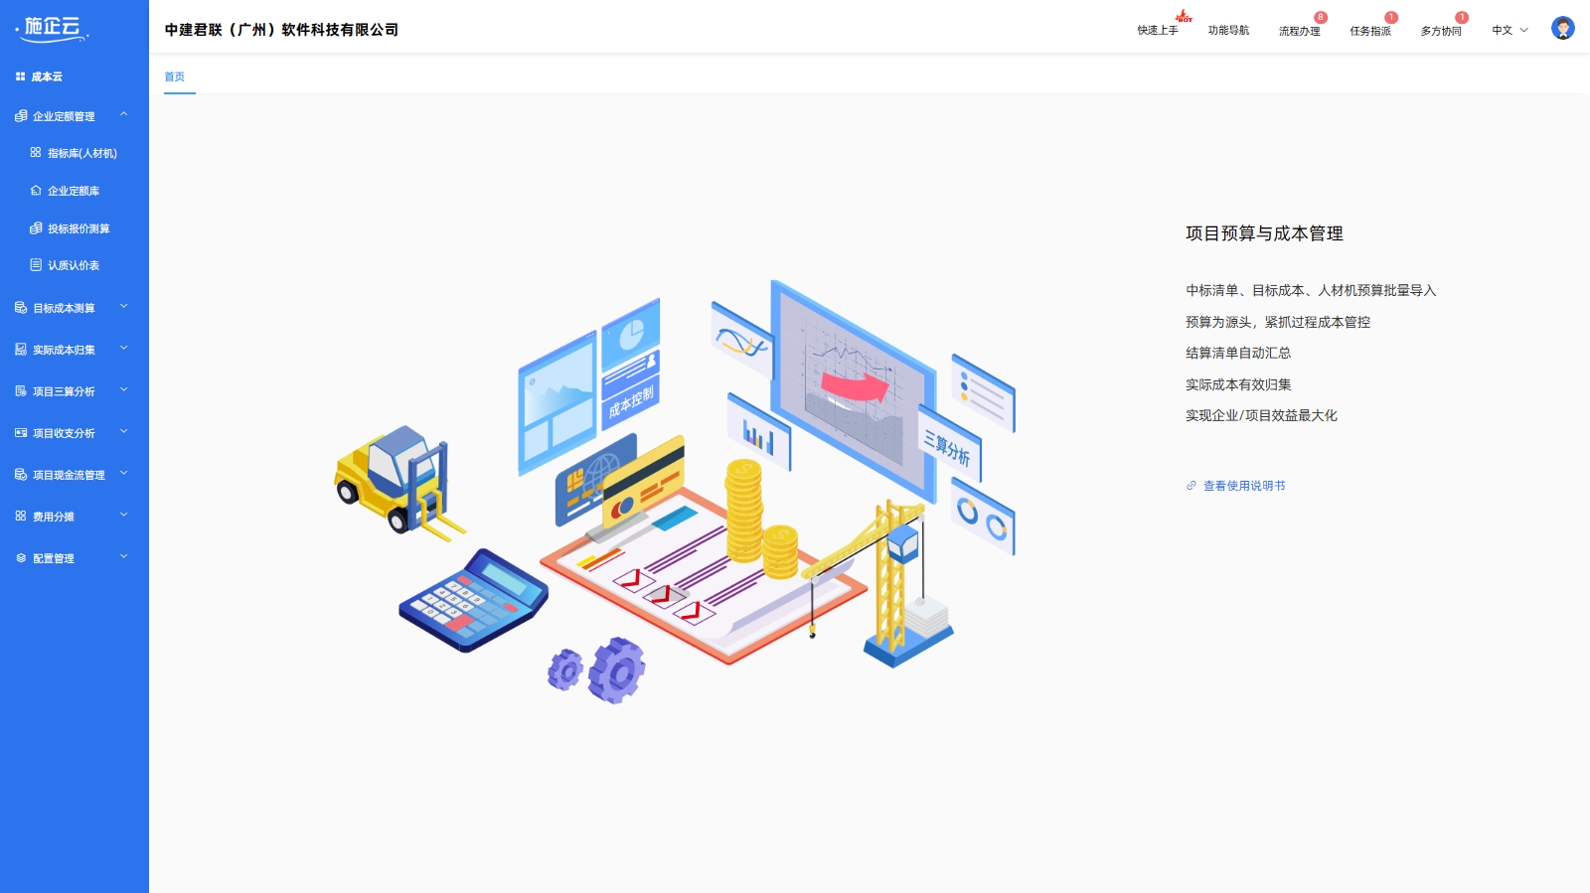Collapse the 企业定额管理 menu section
Viewport: 1590px width, 893px height.
pyautogui.click(x=124, y=115)
